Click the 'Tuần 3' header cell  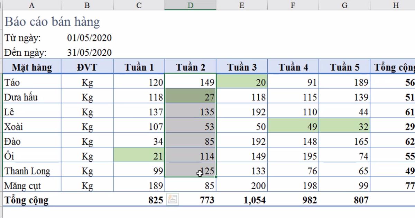[x=242, y=67]
